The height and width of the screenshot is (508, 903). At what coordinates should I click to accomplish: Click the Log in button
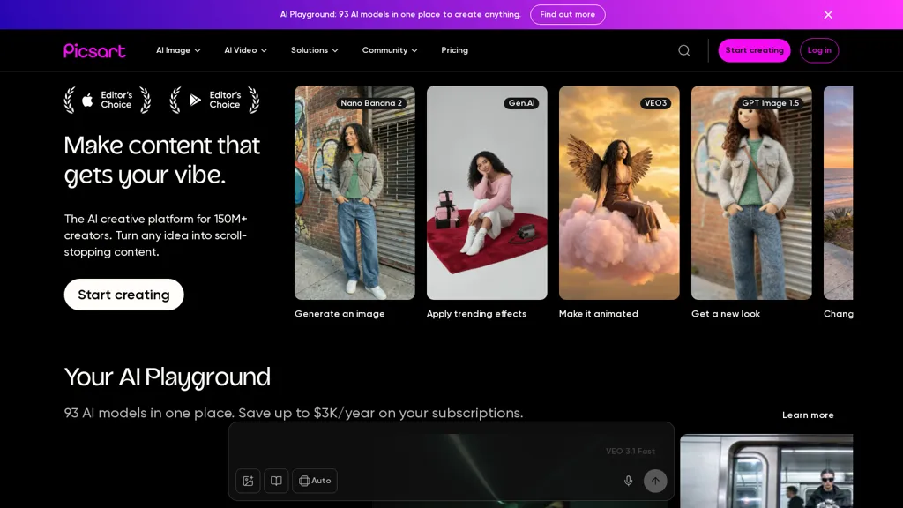pyautogui.click(x=818, y=50)
